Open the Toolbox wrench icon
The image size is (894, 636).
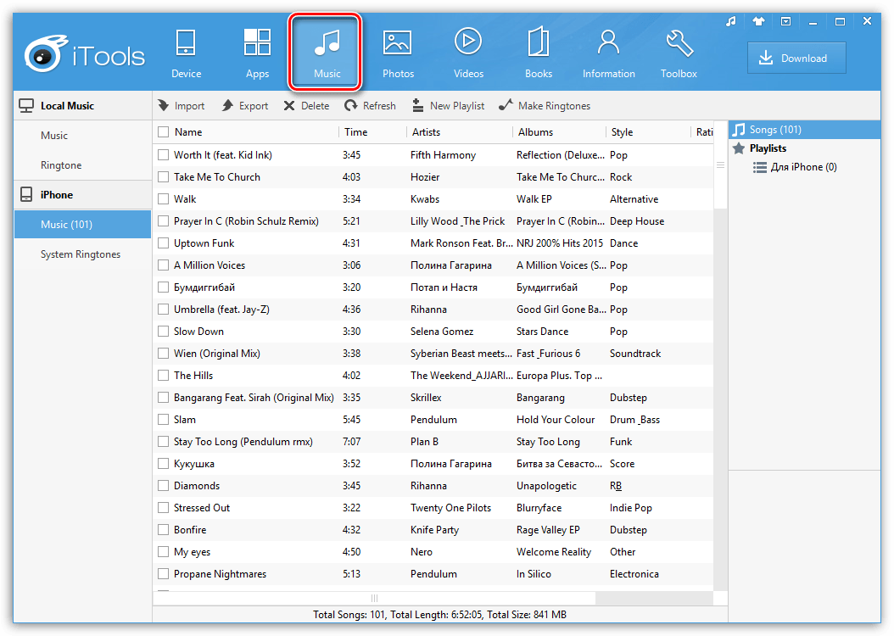679,44
